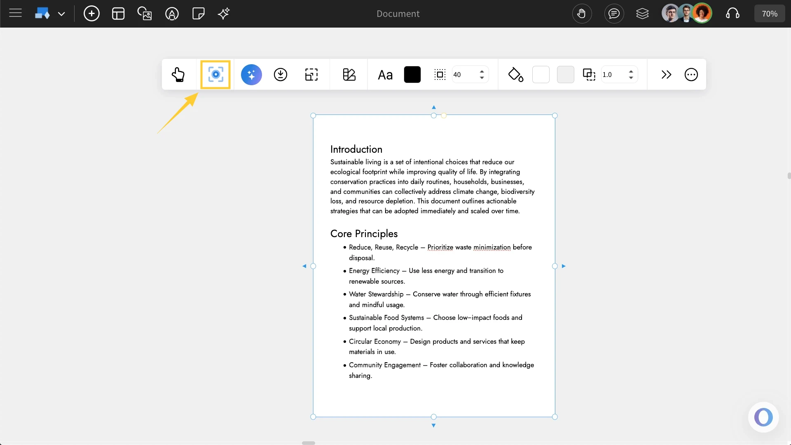Open the black fill color swatch

412,75
